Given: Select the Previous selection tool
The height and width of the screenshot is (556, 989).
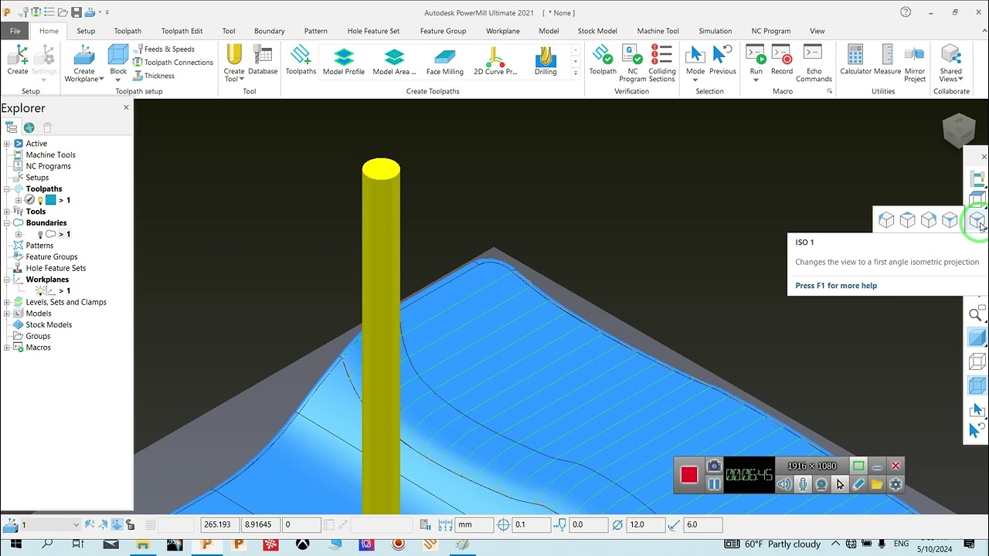Looking at the screenshot, I should click(722, 60).
